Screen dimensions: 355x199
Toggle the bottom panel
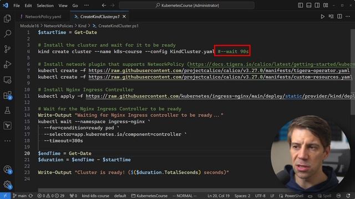coord(308,6)
